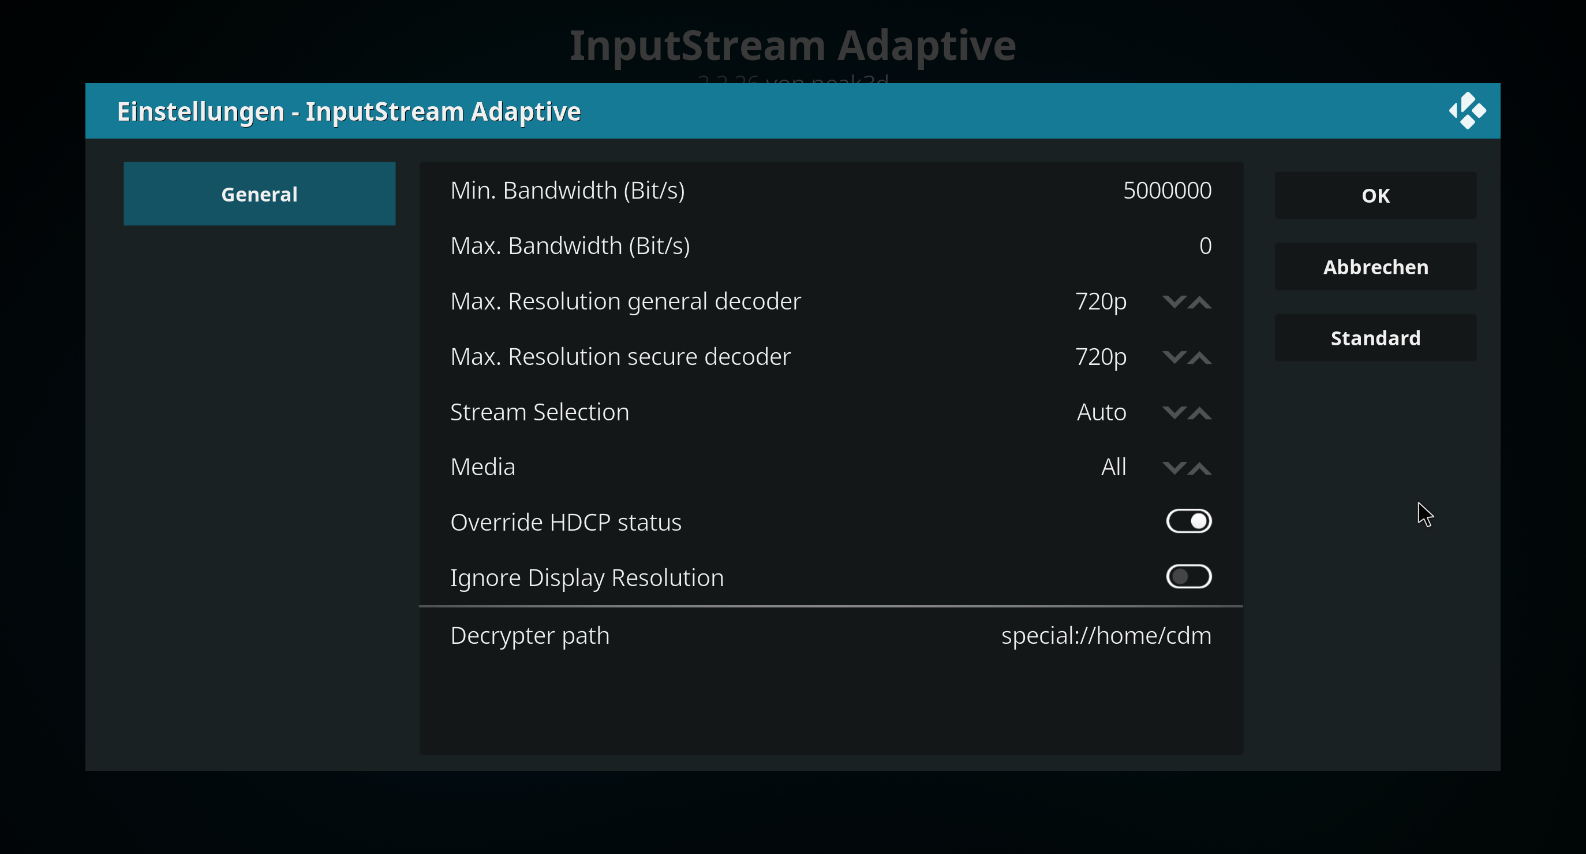Confirm settings with OK button
Viewport: 1586px width, 854px height.
[x=1375, y=195]
